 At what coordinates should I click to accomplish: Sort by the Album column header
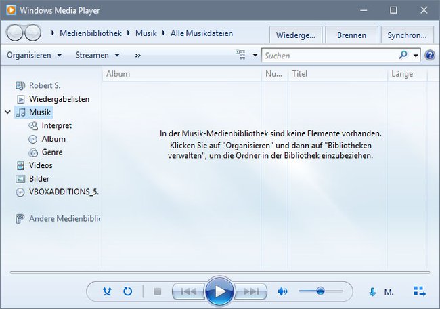(x=182, y=74)
